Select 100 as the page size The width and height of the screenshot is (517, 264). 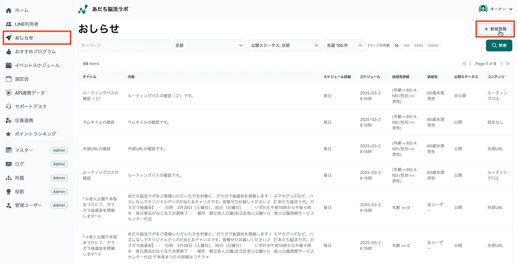pyautogui.click(x=406, y=45)
